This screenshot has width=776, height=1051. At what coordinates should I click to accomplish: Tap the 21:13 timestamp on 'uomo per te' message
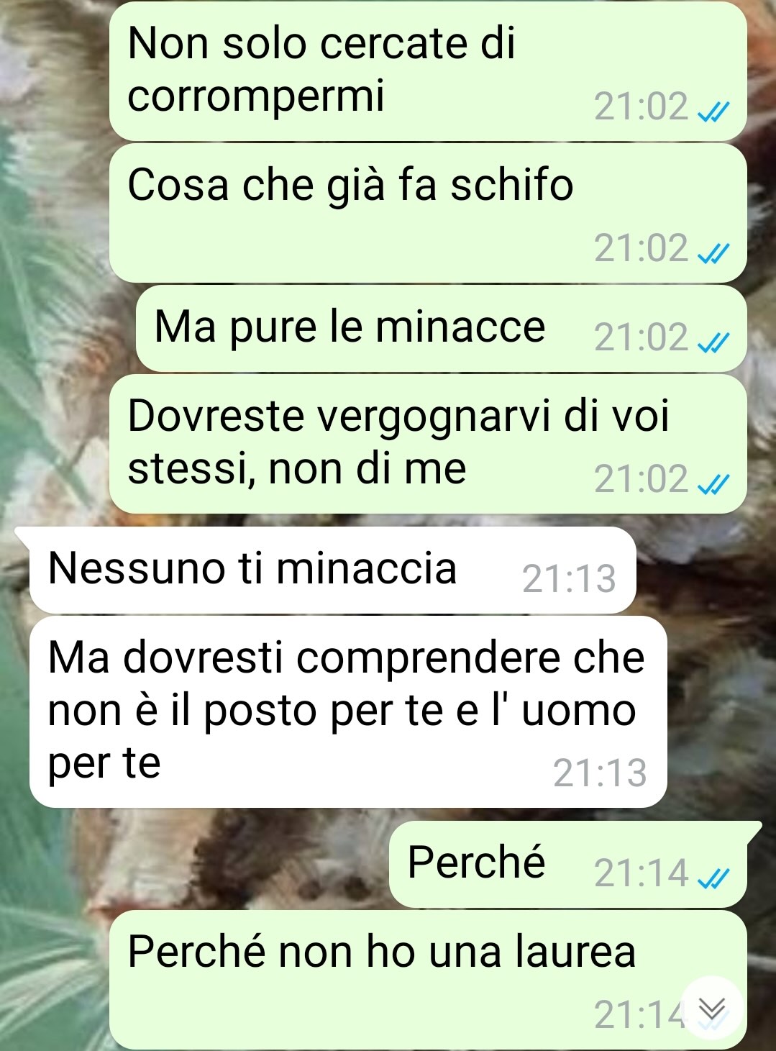(x=600, y=773)
